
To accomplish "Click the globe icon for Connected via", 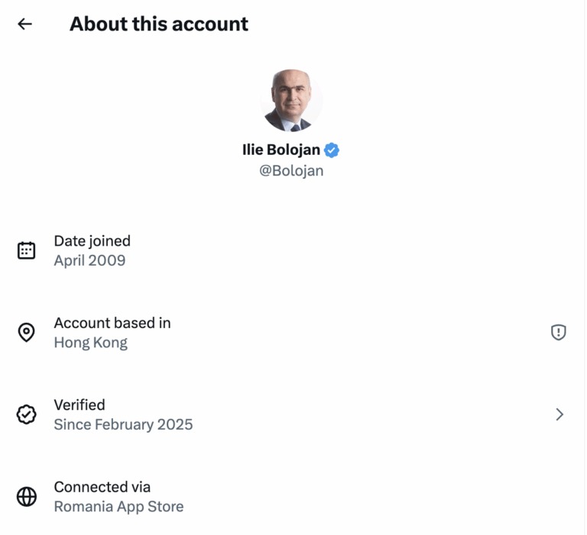I will pos(27,497).
